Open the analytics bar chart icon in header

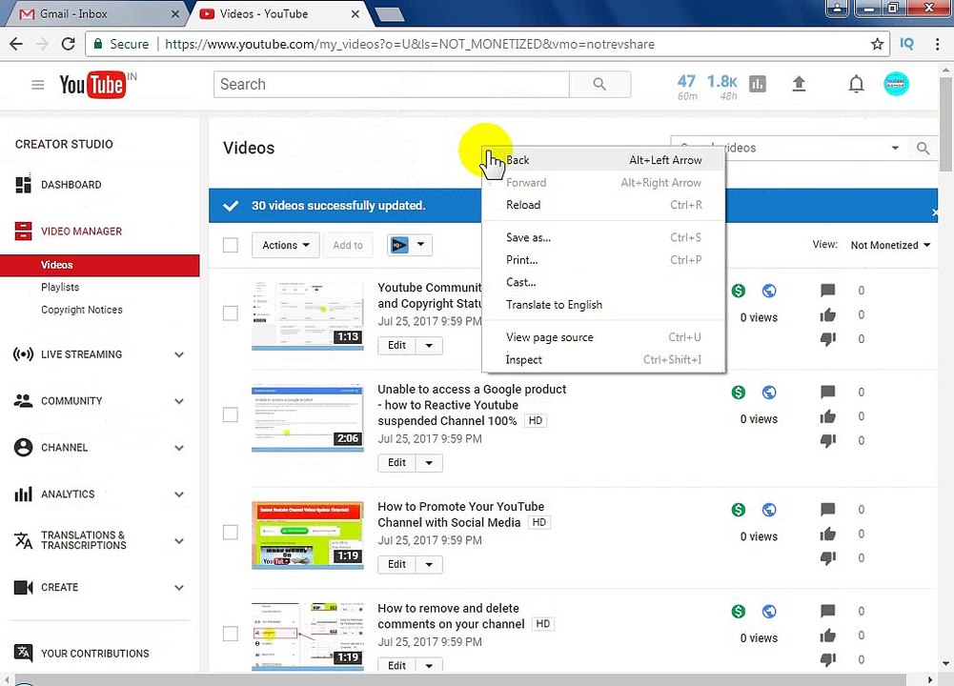coord(758,84)
